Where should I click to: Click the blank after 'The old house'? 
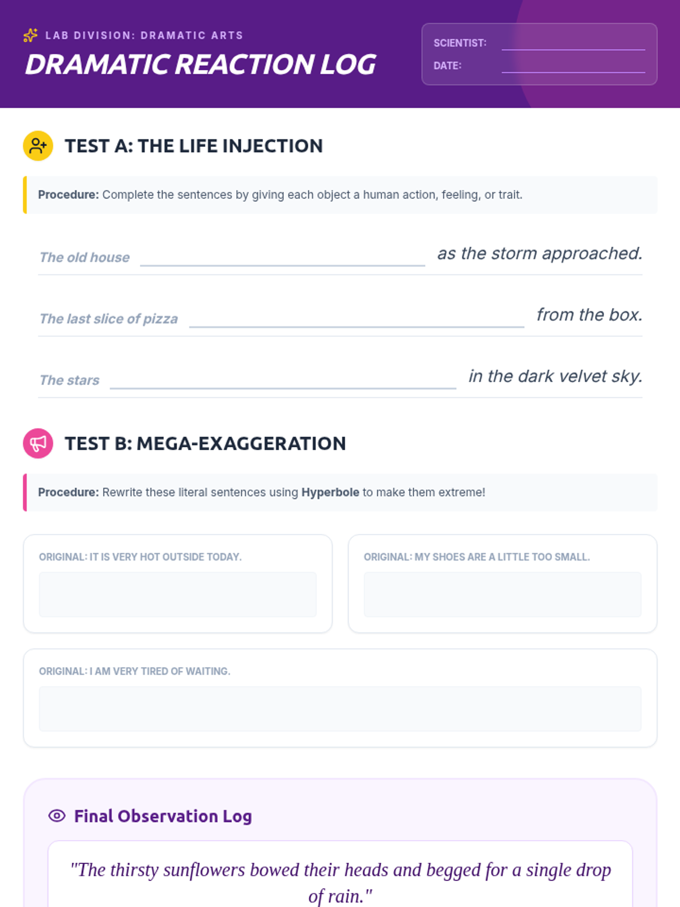282,255
